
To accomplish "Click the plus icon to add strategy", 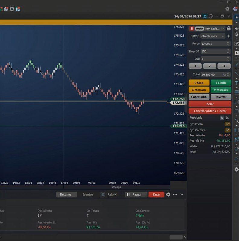I will (x=229, y=36).
